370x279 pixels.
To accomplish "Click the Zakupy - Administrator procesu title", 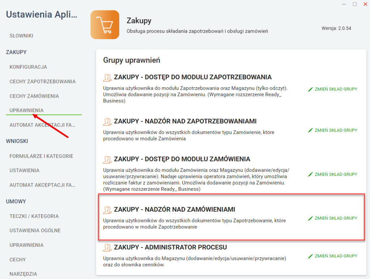I will [x=171, y=248].
